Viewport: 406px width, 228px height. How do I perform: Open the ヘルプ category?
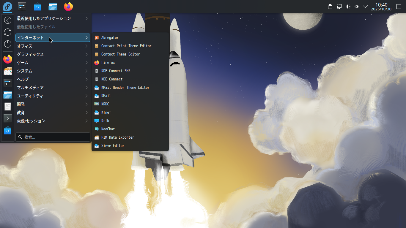53,79
